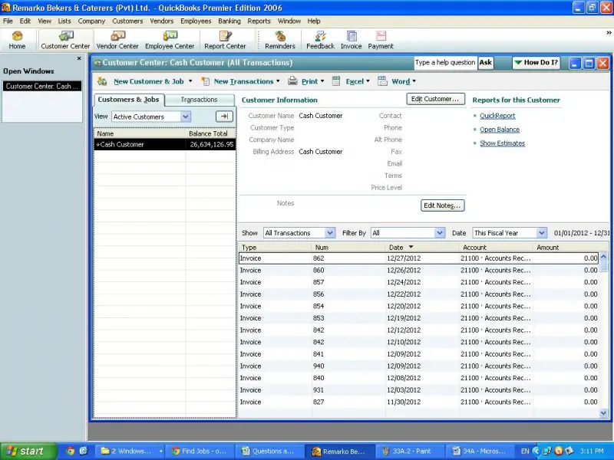Sort by the Account column header
Viewport: 614px width, 460px height.
click(496, 247)
